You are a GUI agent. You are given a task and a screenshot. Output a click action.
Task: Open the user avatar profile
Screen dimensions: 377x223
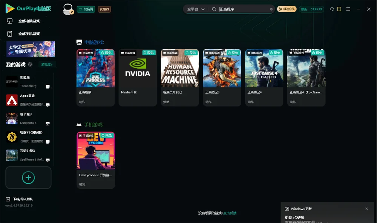[x=68, y=9]
